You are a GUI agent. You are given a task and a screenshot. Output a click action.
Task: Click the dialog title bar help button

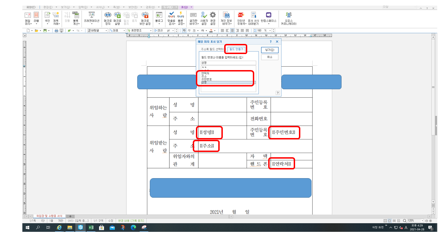[271, 42]
